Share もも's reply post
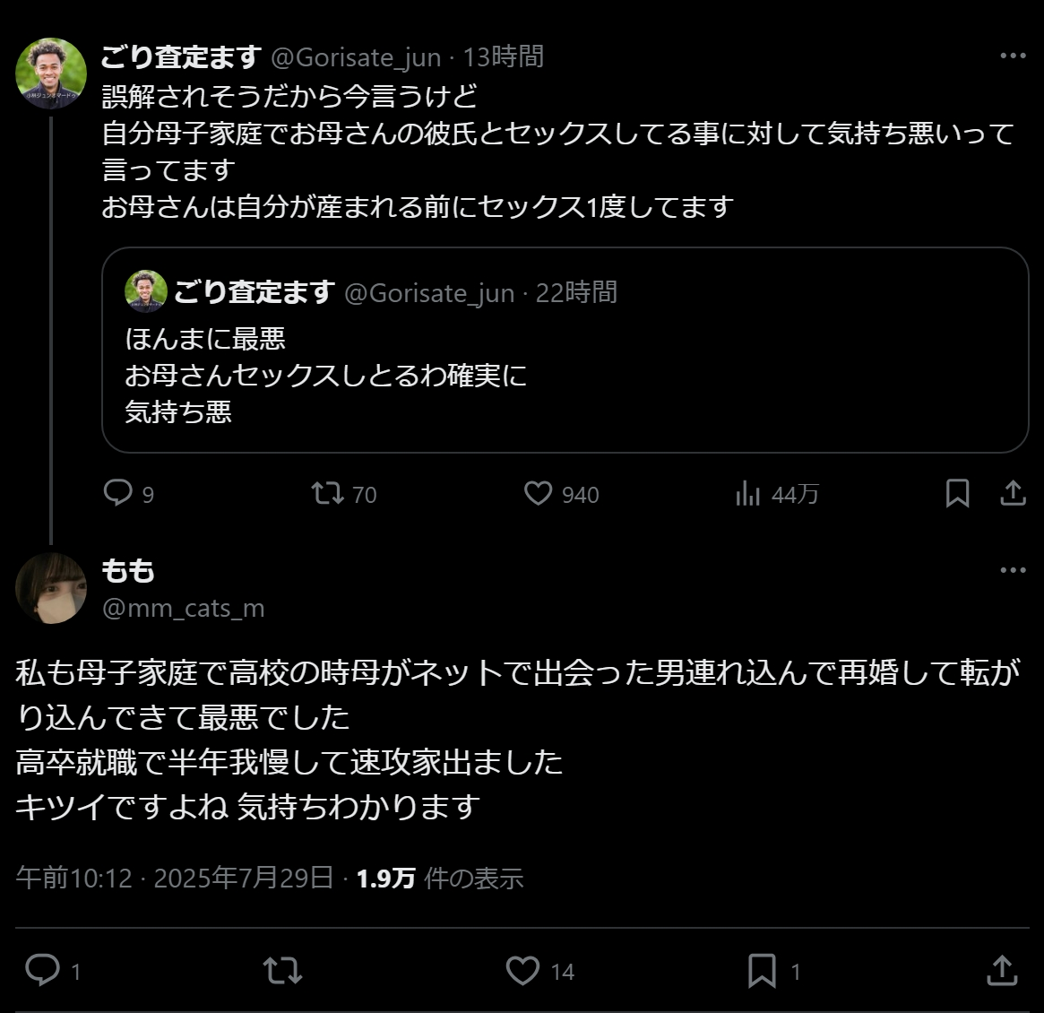 coord(1001,970)
